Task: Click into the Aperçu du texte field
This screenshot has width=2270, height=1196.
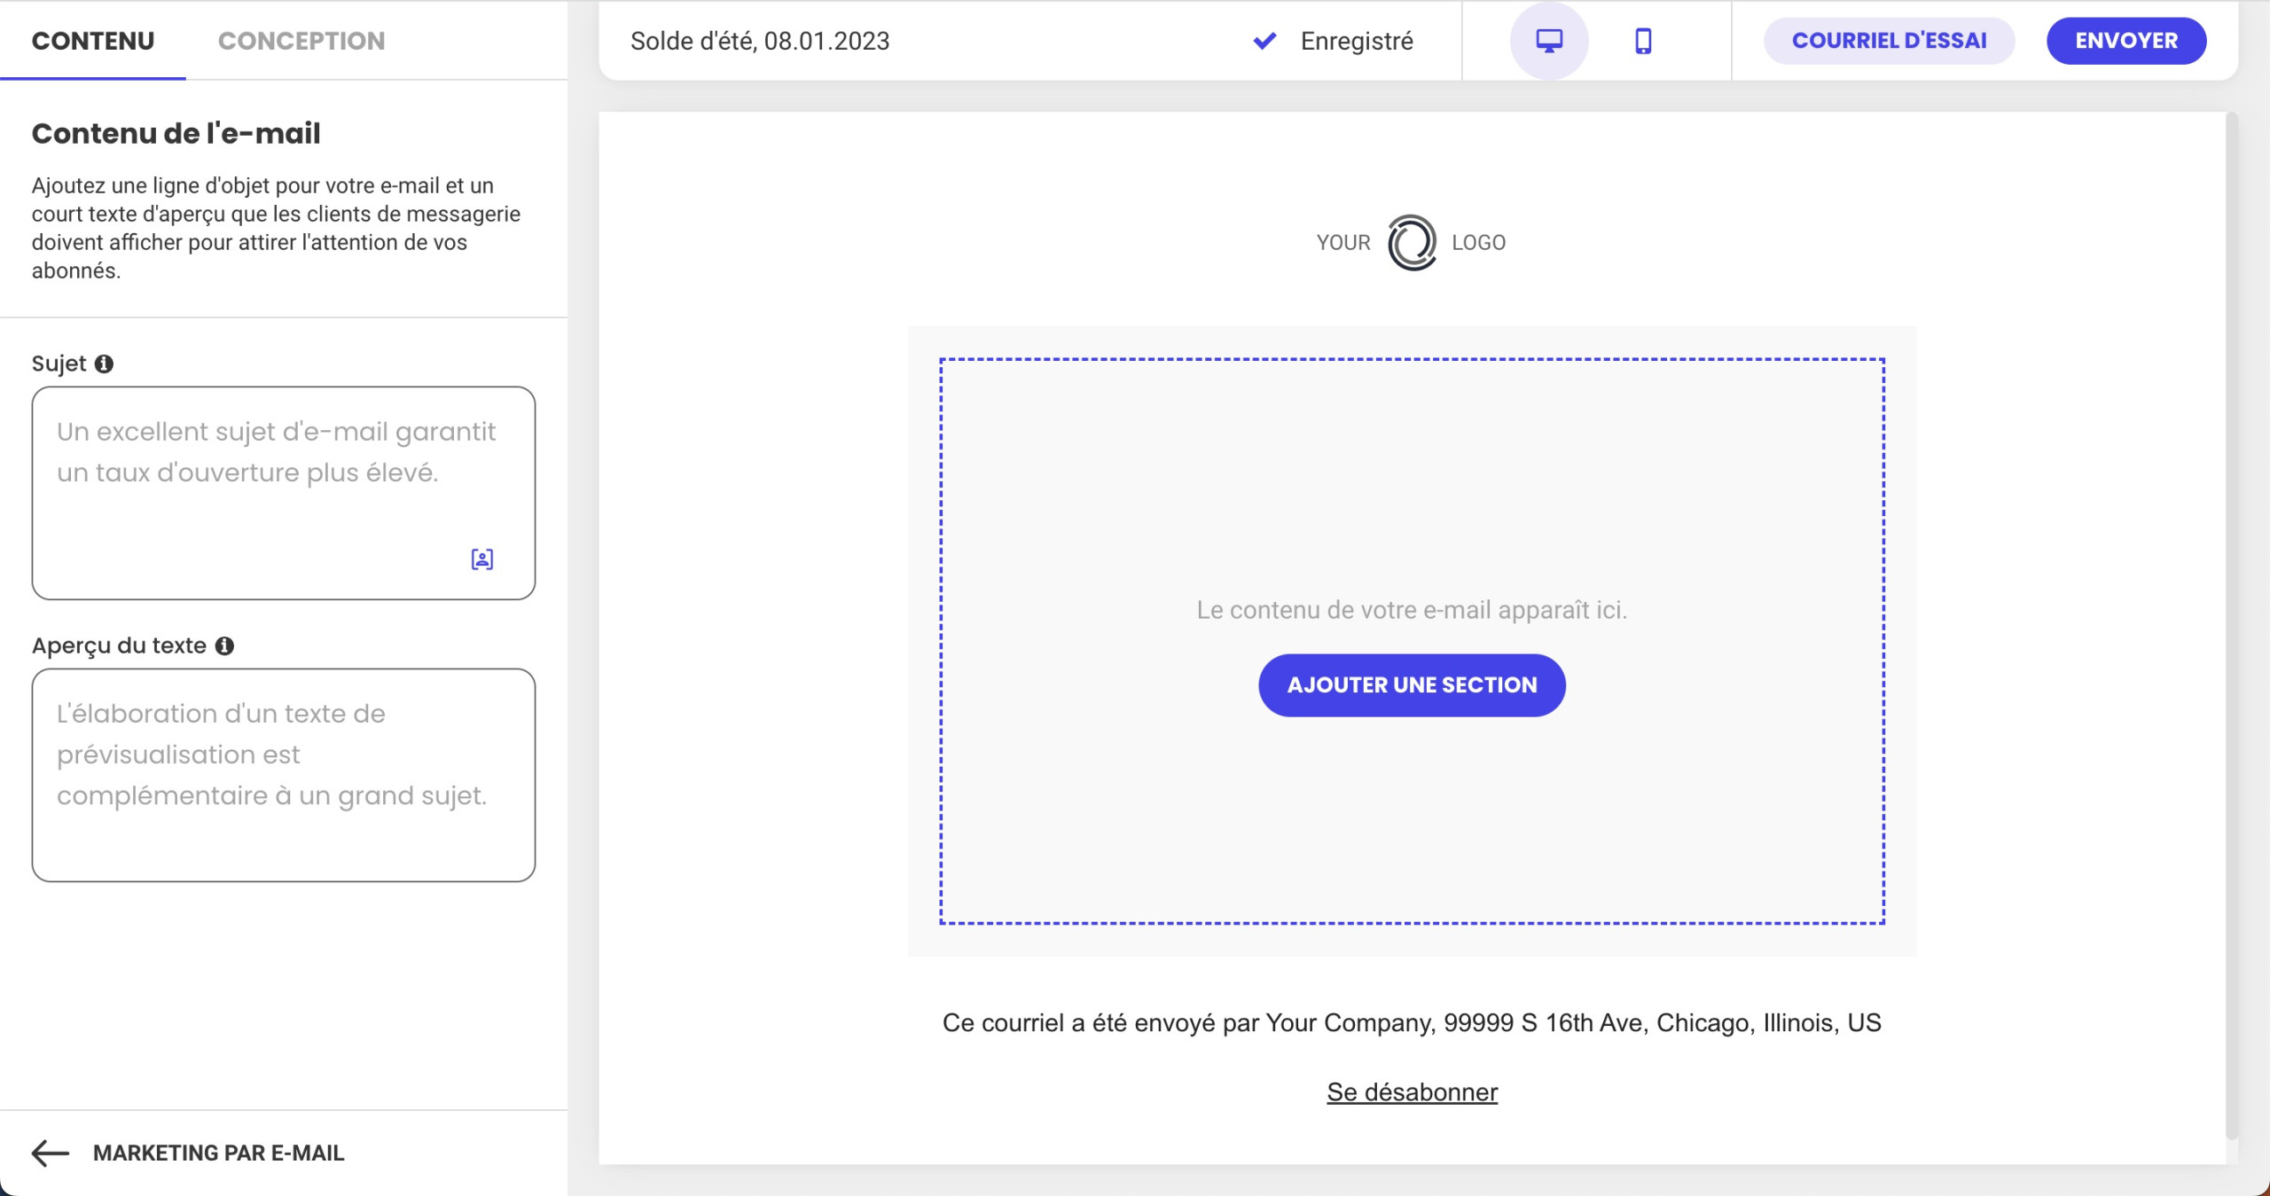Action: coord(284,775)
